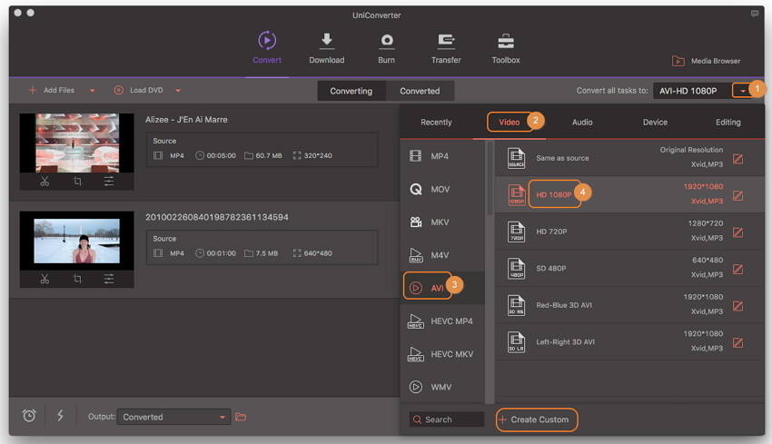Choose Same as source preset
772x444 pixels.
pyautogui.click(x=629, y=158)
